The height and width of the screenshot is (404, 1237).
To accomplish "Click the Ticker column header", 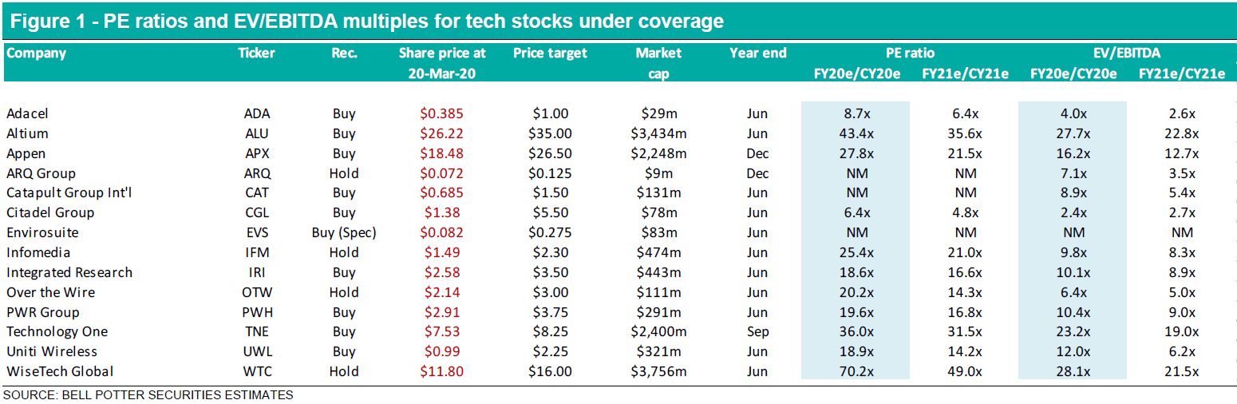I will click(x=256, y=53).
